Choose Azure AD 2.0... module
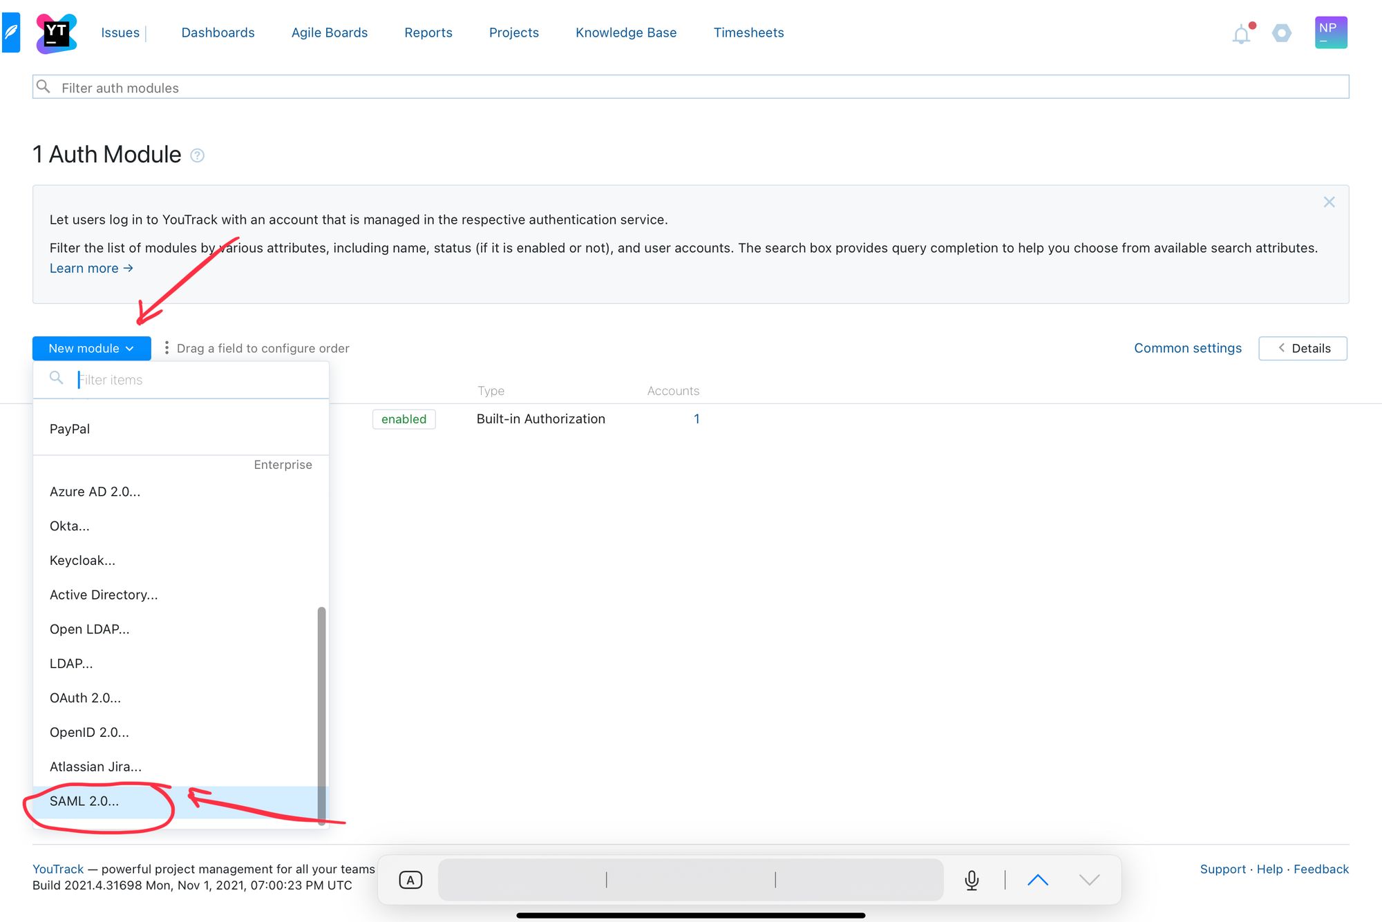Screen dimensions: 1382x922 (x=181, y=492)
